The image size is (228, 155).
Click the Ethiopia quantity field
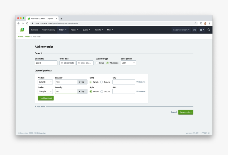click(66, 91)
